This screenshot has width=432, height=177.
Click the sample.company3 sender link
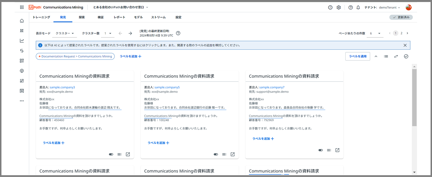click(62, 87)
